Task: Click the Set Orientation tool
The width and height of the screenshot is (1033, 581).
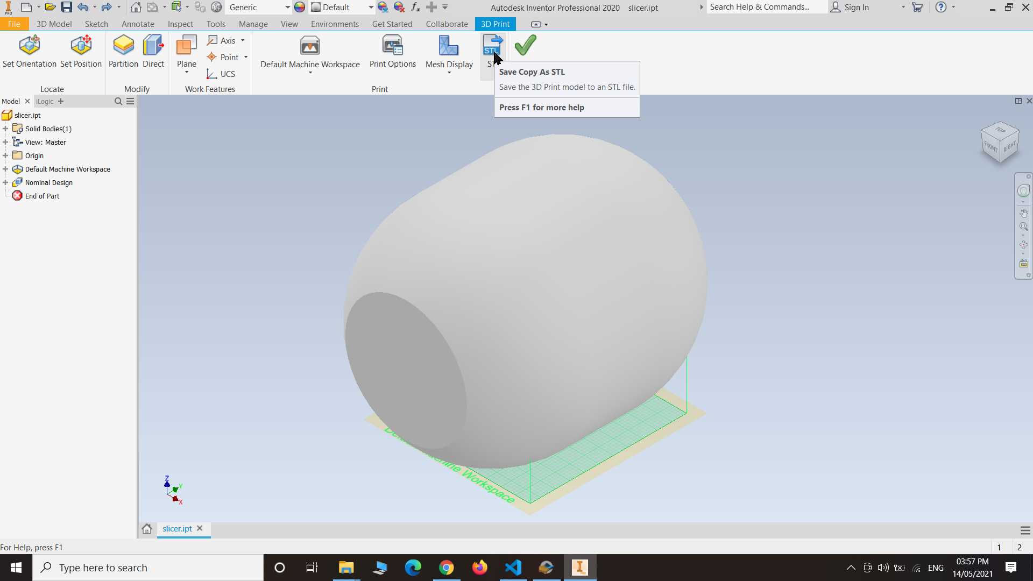Action: pos(30,52)
